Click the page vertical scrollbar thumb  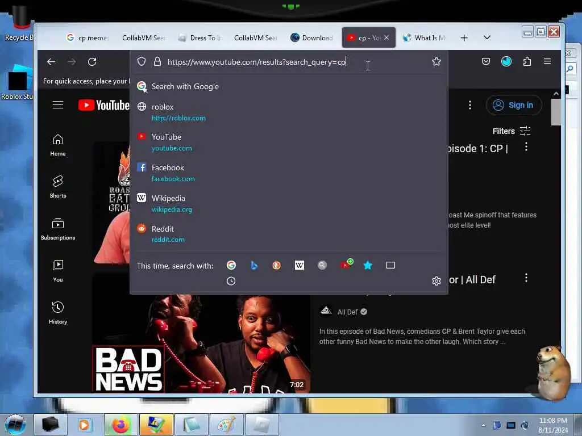point(556,112)
